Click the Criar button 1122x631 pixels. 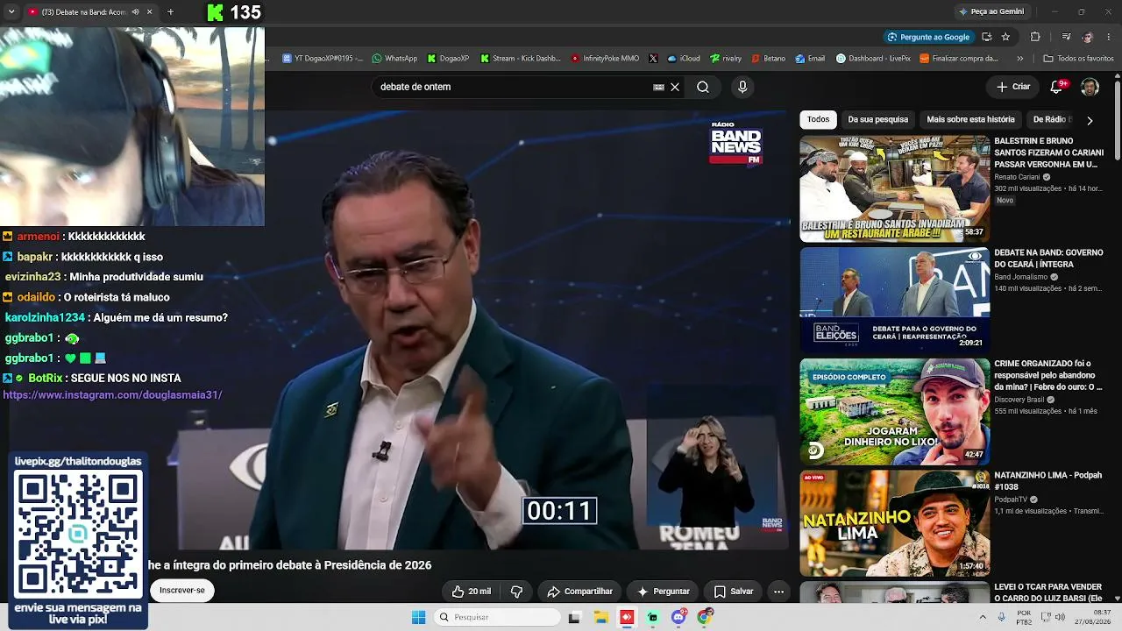click(x=1013, y=87)
